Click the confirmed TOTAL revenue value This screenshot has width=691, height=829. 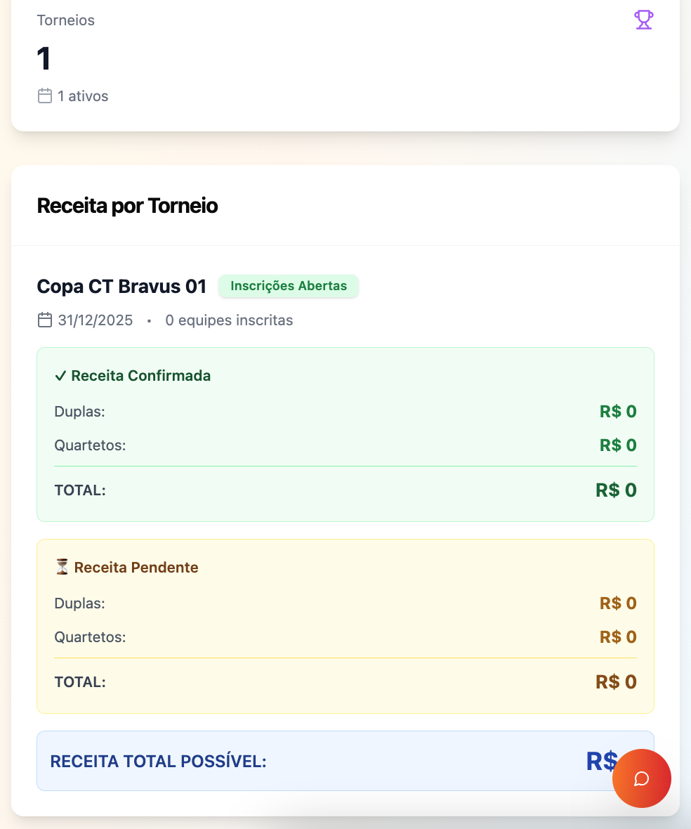[616, 490]
